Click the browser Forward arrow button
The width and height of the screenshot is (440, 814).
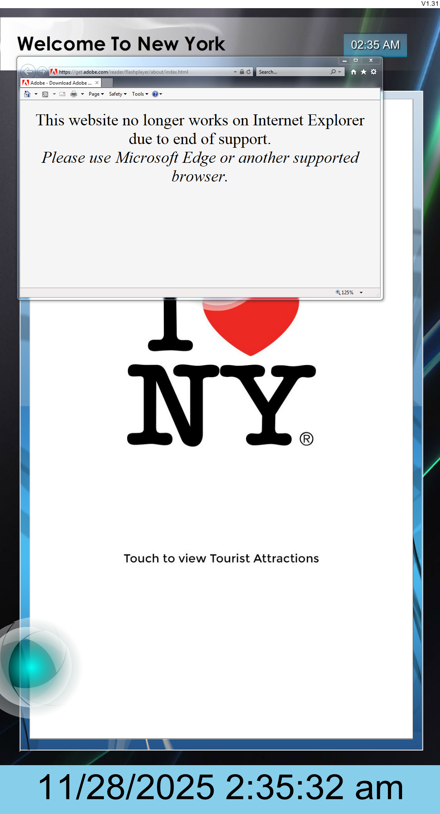click(x=42, y=72)
